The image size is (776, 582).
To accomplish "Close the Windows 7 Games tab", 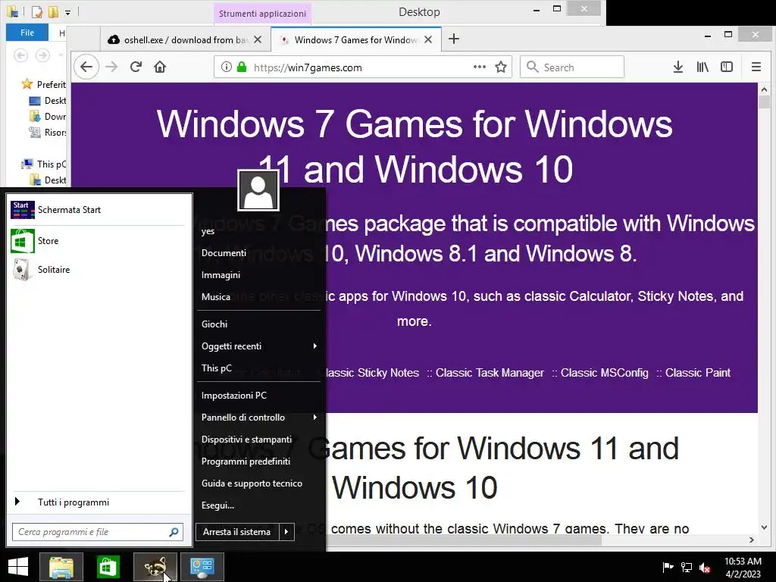I will (x=429, y=39).
